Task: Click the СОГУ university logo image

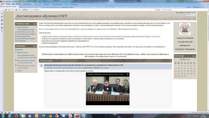Action: tap(185, 29)
